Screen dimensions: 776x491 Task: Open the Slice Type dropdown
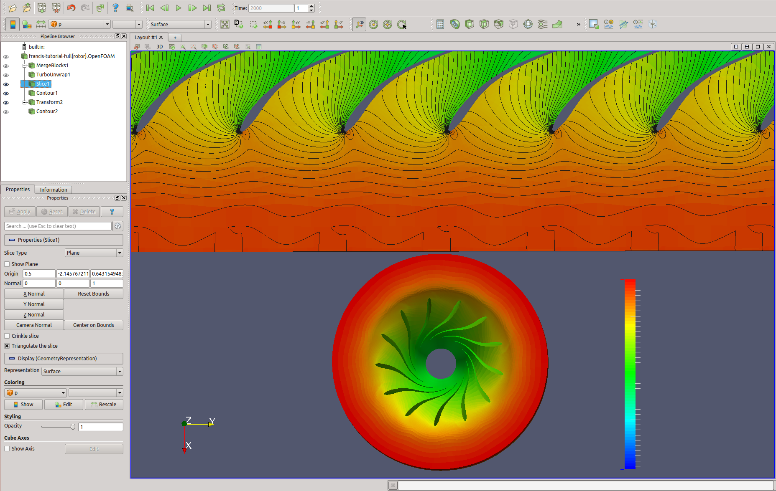94,253
